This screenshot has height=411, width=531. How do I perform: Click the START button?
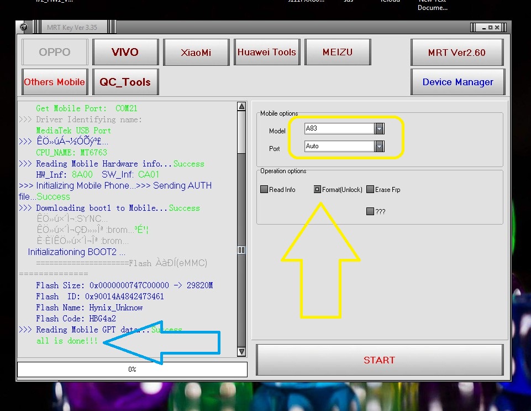coord(380,360)
